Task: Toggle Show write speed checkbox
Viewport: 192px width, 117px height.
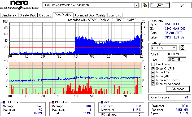Action: pos(153,84)
